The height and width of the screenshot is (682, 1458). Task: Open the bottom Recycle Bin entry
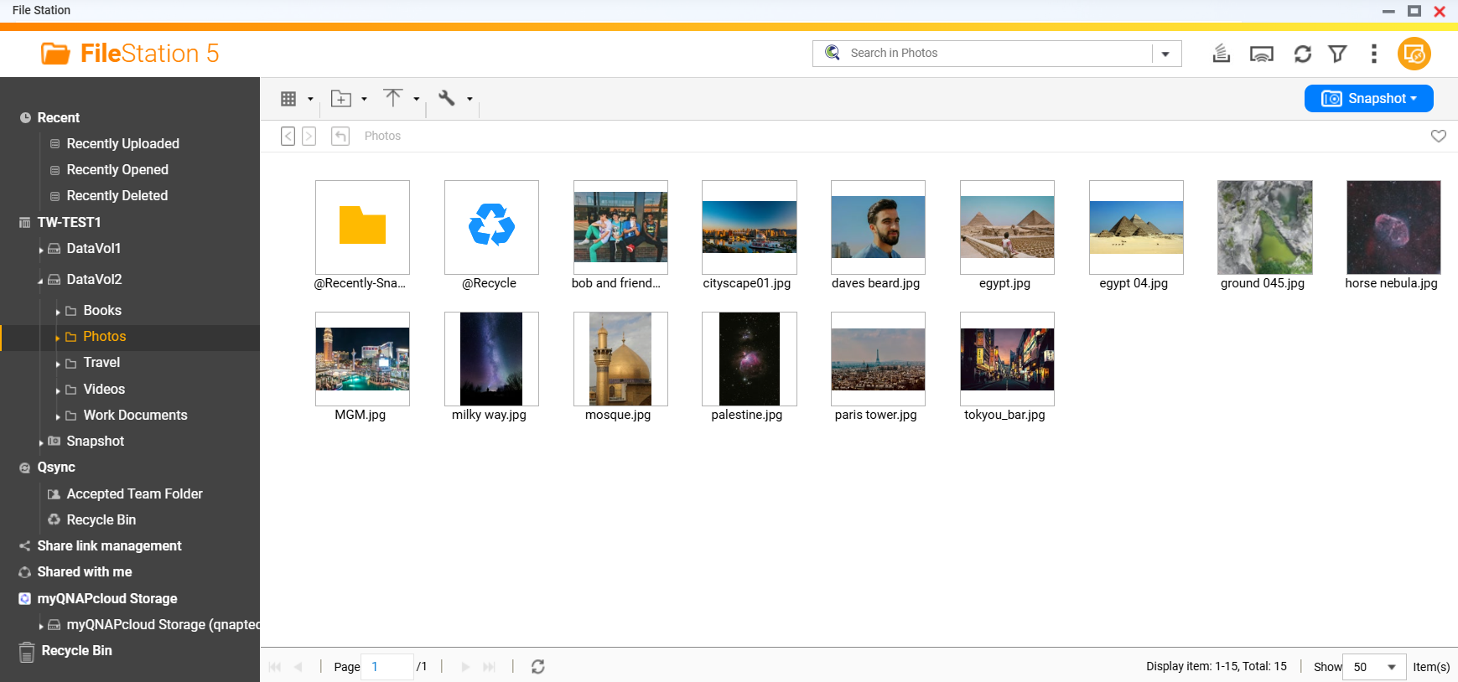pos(76,650)
